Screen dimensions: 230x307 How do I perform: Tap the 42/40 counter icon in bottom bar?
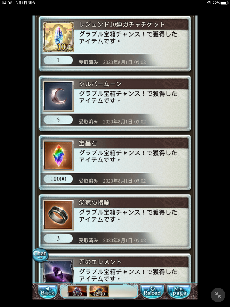[x=99, y=291]
